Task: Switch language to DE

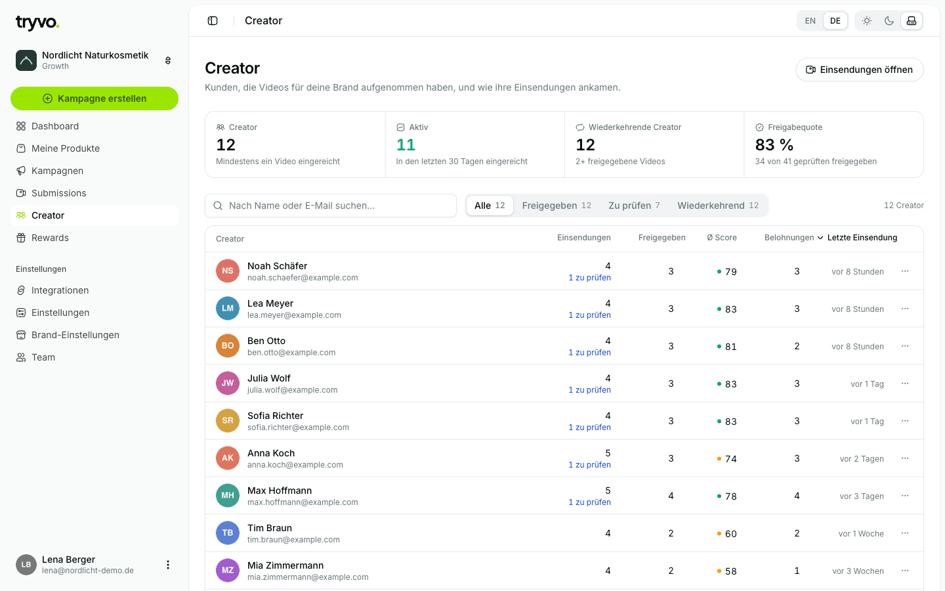Action: coord(835,21)
